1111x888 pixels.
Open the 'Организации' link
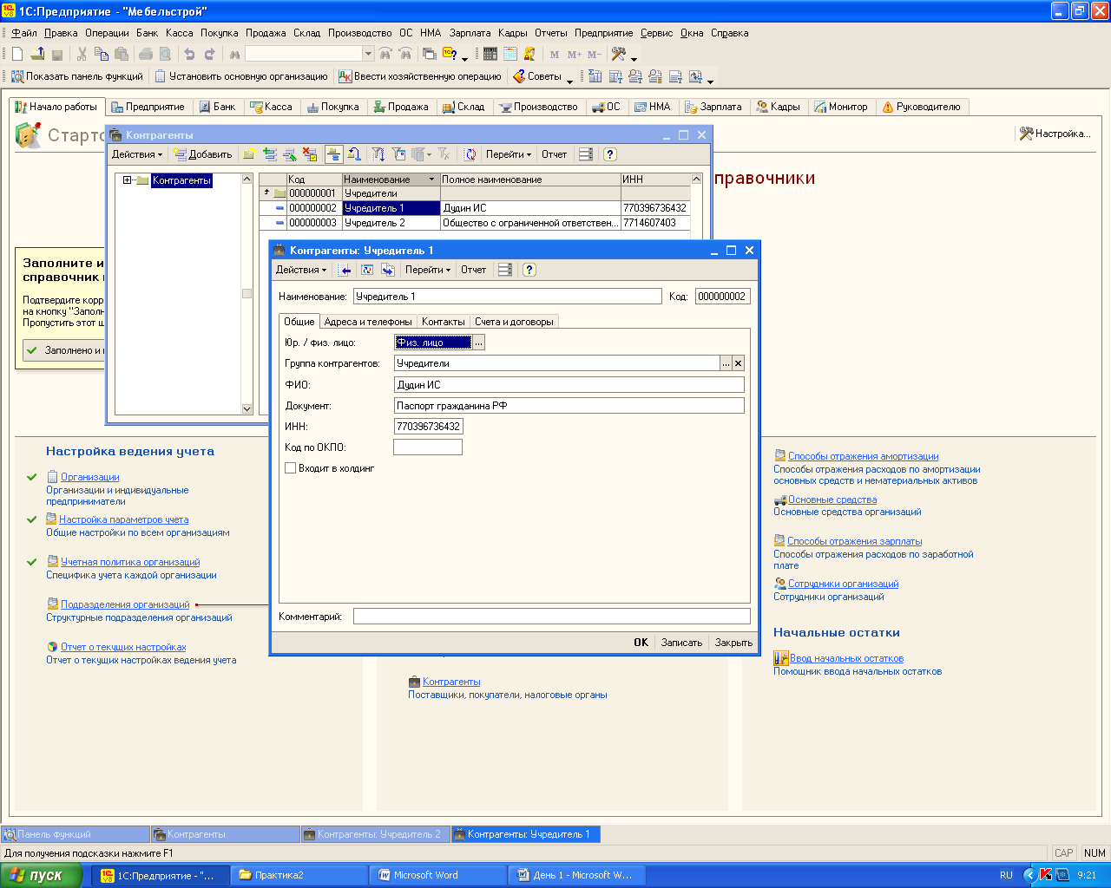tap(90, 477)
